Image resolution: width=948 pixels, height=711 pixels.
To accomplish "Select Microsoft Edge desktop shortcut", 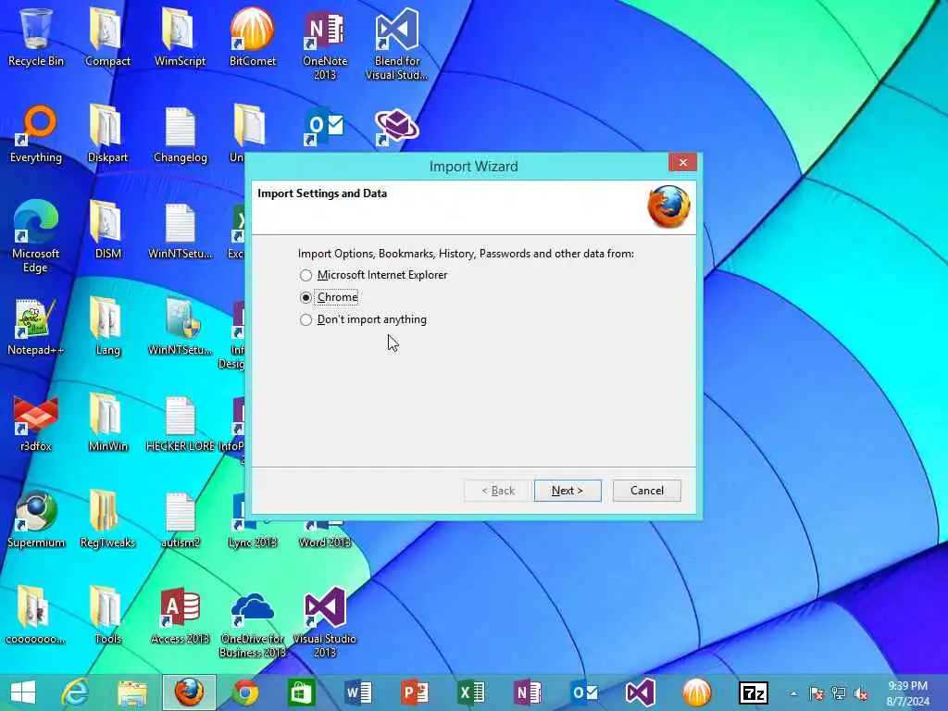I will 36,236.
